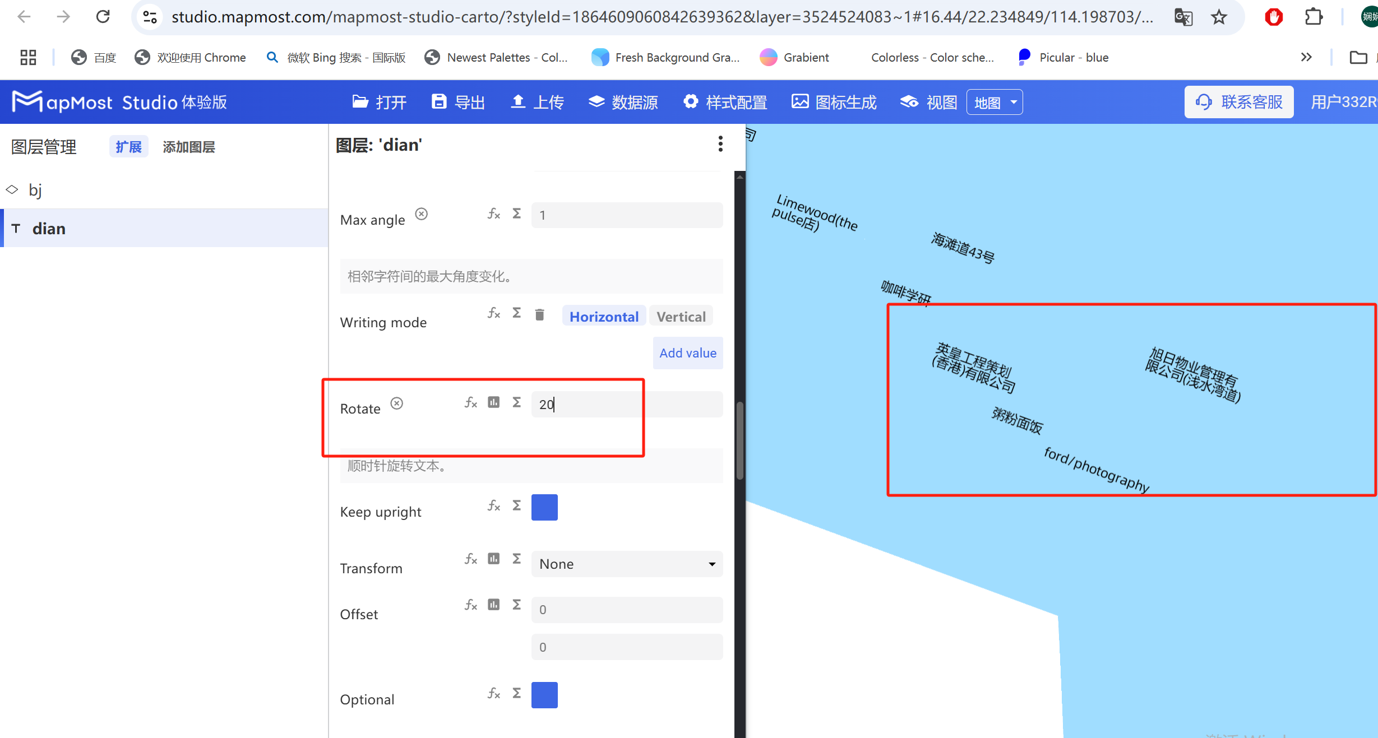This screenshot has height=738, width=1378.
Task: Switch to the 视图 view panel
Action: click(927, 102)
